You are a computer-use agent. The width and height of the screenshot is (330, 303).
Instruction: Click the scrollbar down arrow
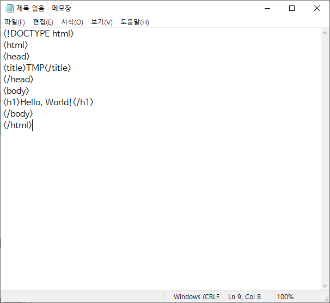click(x=325, y=286)
